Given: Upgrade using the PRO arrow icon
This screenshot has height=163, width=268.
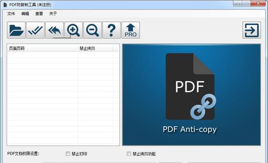Looking at the screenshot, I should [x=130, y=30].
